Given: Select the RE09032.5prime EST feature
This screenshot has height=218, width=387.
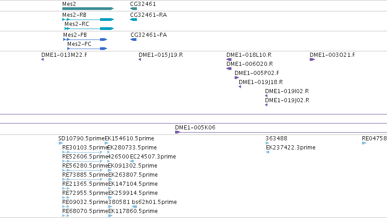Looking at the screenshot, I should (66, 207).
